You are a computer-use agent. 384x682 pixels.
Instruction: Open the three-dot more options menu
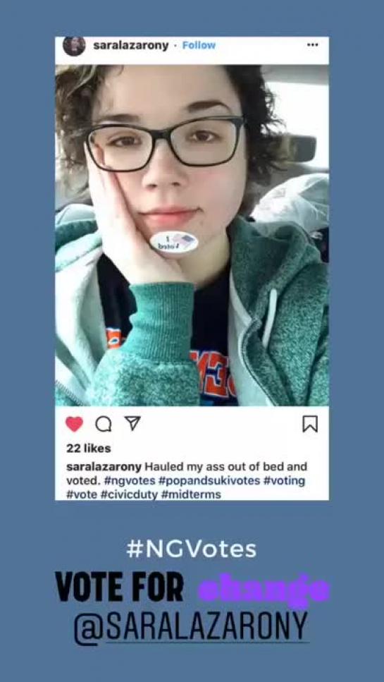pyautogui.click(x=313, y=45)
